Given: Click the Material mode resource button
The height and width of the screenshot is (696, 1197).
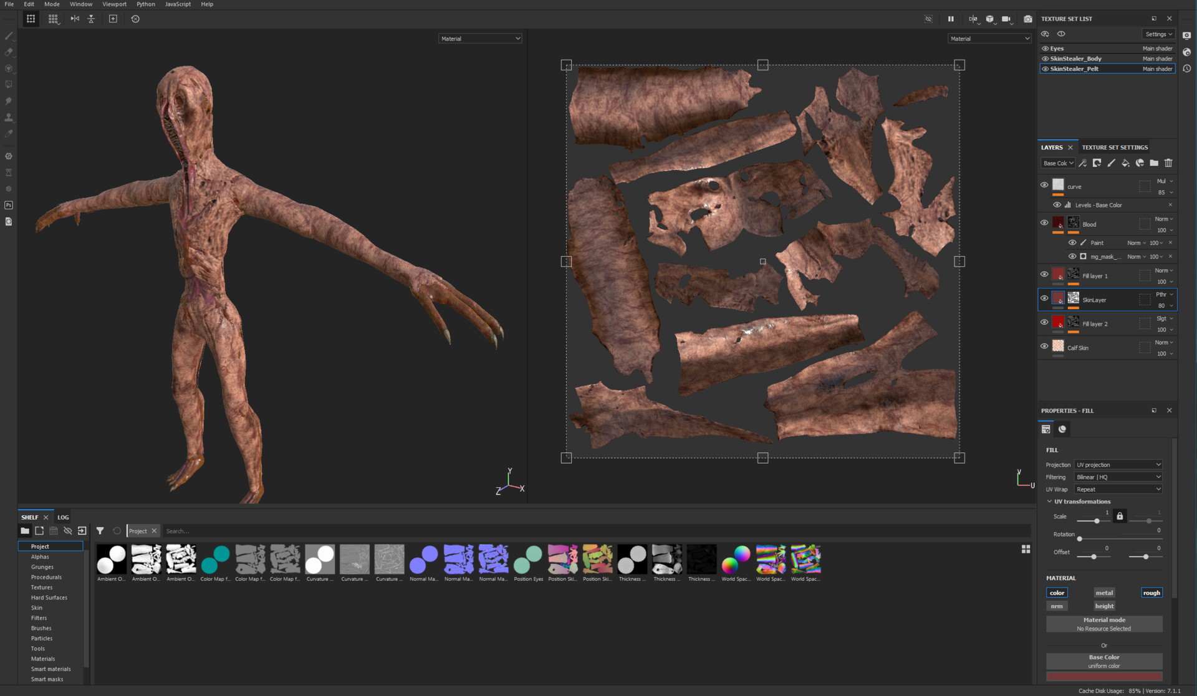Looking at the screenshot, I should [1104, 624].
